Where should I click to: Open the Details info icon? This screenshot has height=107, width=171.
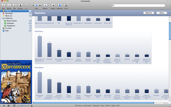45,5
